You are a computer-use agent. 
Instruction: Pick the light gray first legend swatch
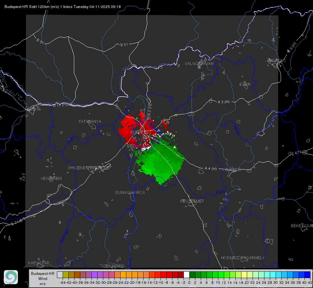point(60,275)
